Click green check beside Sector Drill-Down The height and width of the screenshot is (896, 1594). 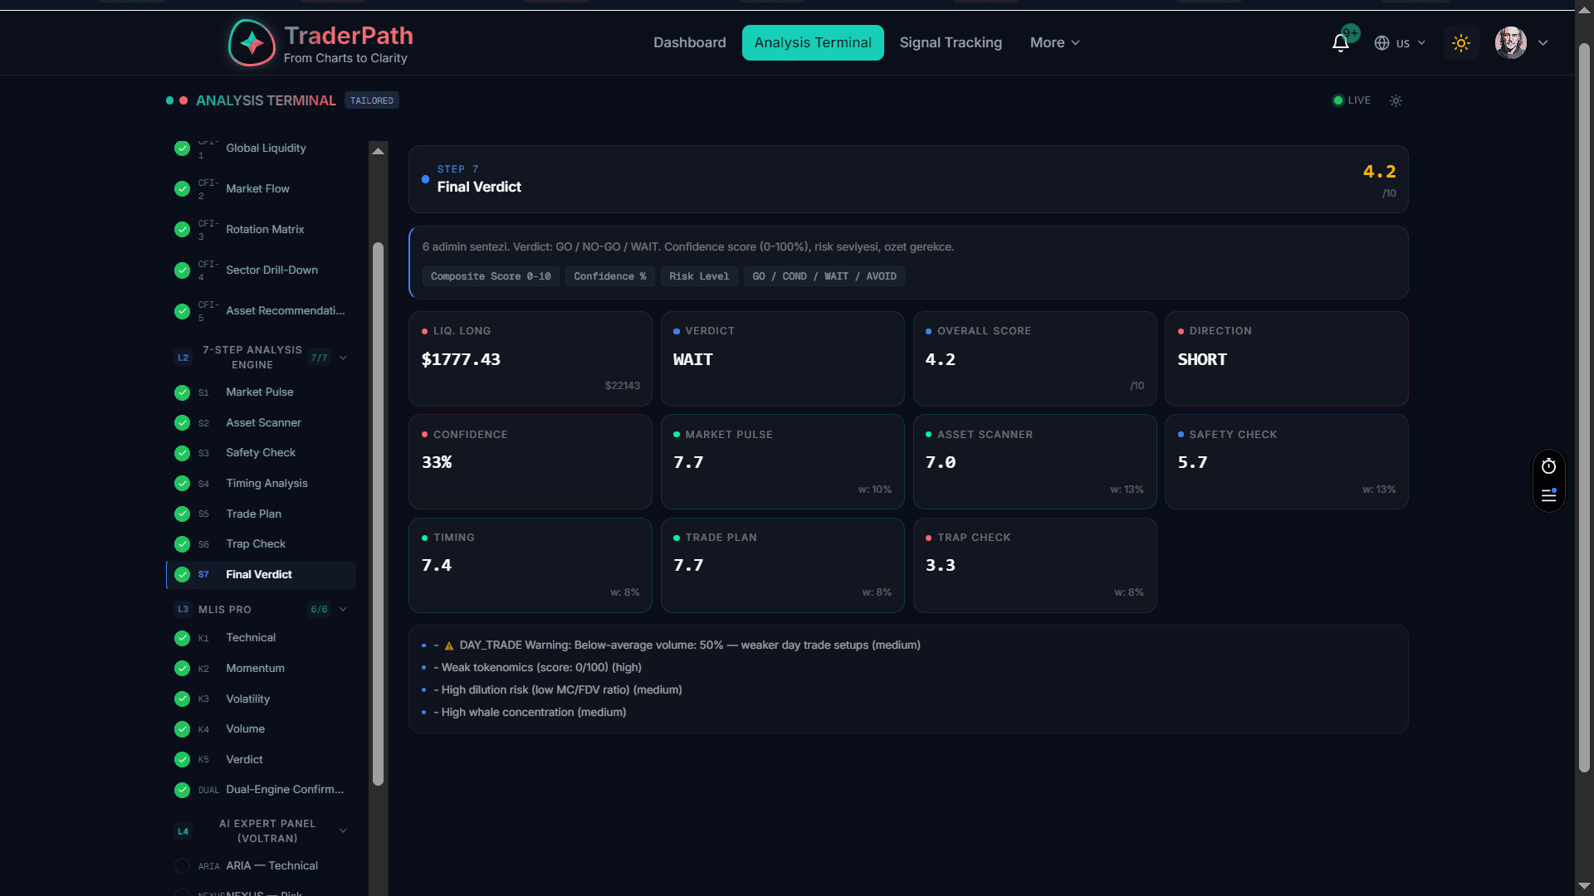point(183,270)
